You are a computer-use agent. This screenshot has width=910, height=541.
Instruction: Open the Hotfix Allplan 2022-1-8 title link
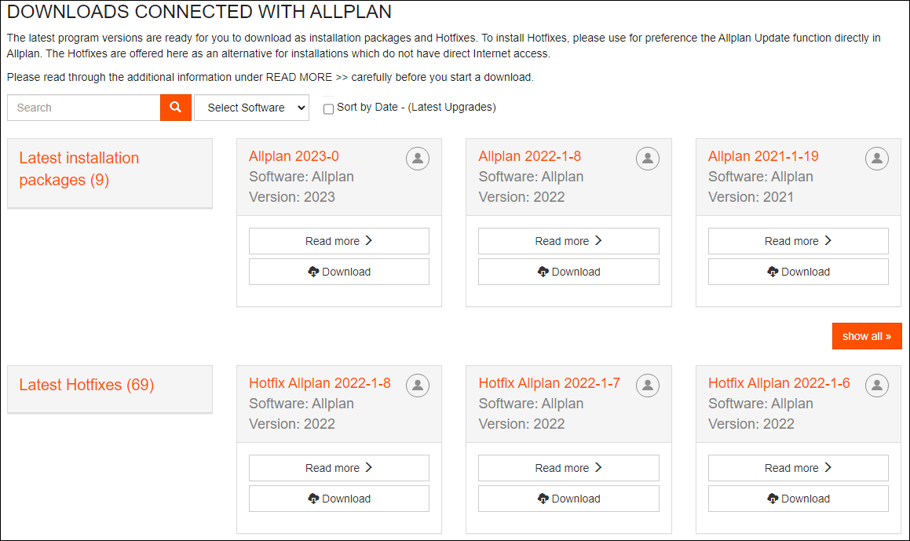(x=320, y=383)
